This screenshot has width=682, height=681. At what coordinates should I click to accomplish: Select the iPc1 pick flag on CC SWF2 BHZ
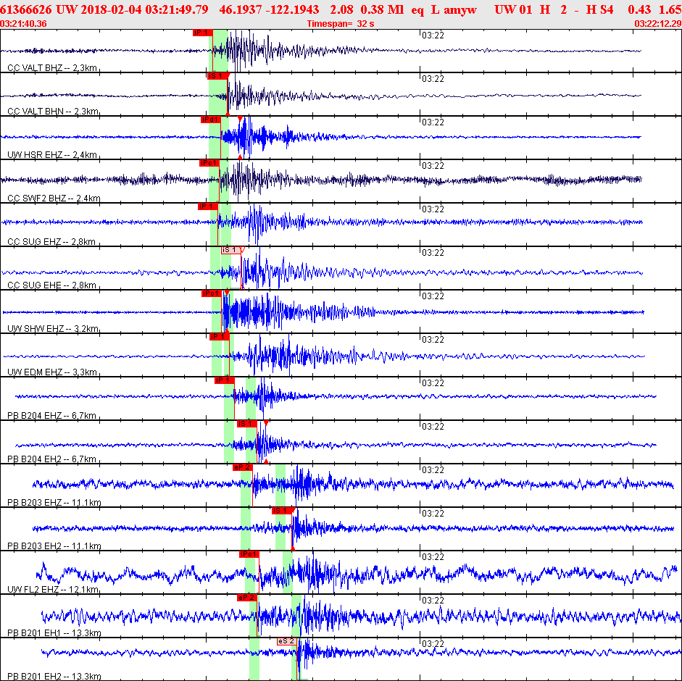[209, 163]
